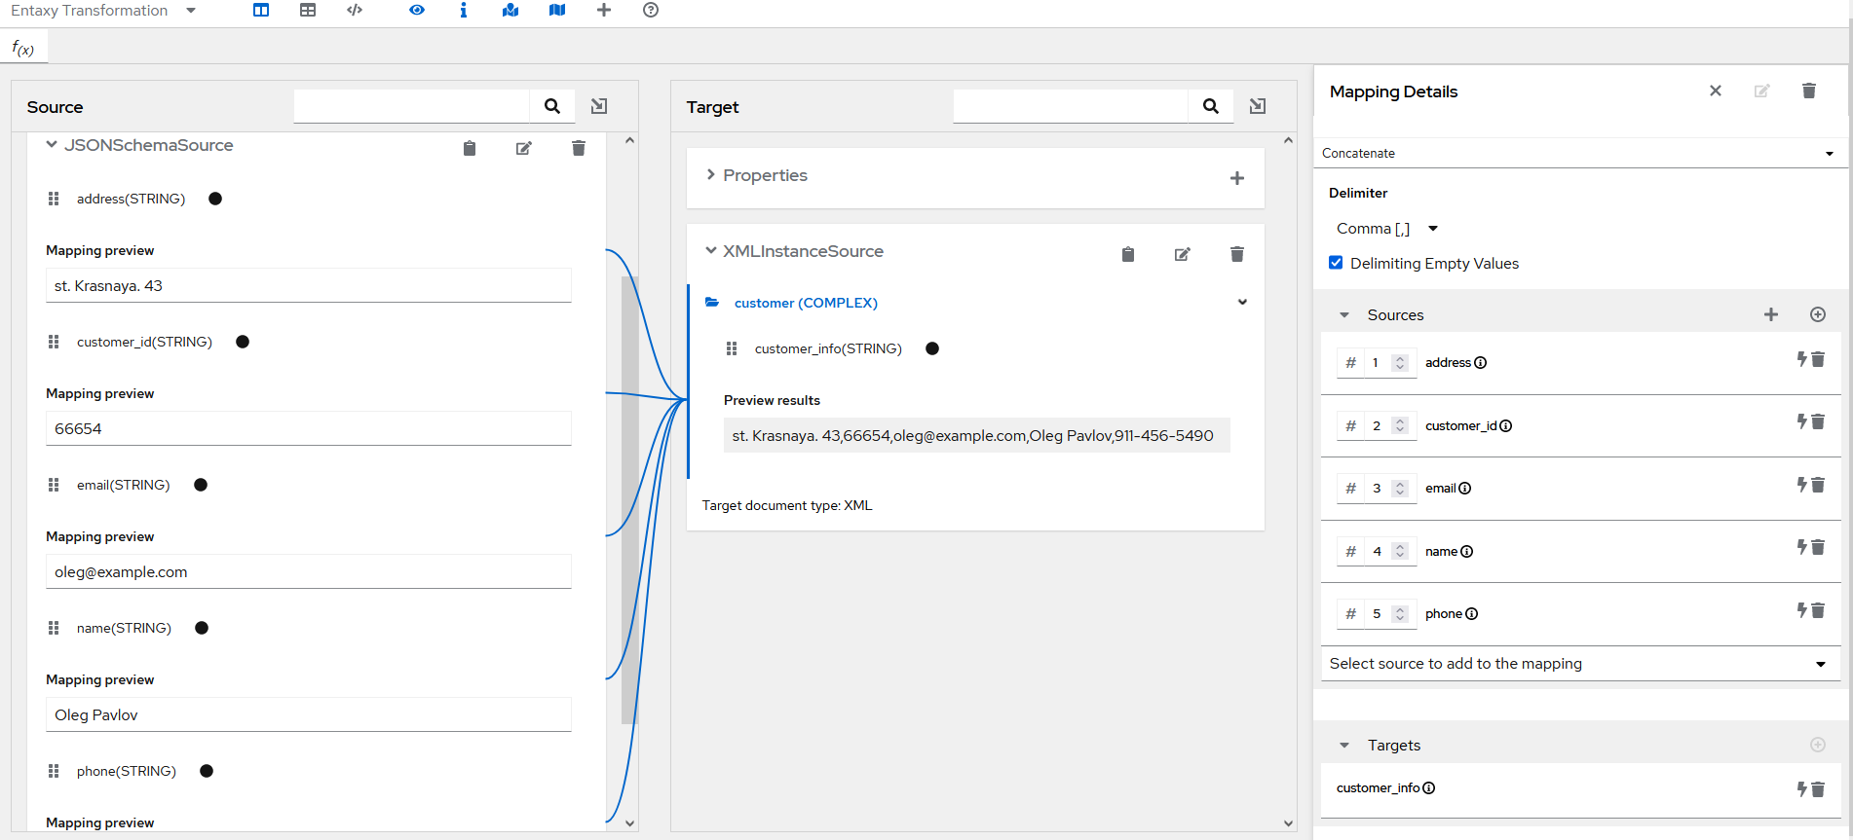
Task: Open the code view icon in top toolbar
Action: [x=355, y=10]
